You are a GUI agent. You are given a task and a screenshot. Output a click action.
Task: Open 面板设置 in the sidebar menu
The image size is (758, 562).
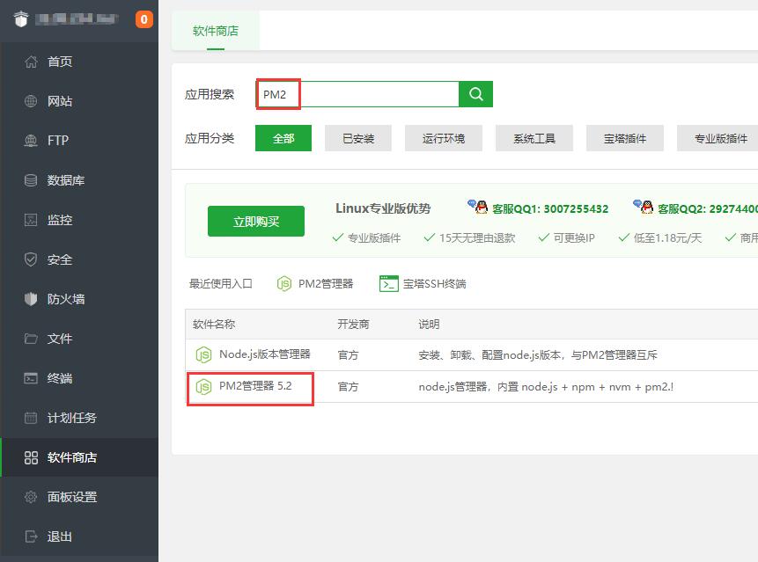click(x=72, y=497)
